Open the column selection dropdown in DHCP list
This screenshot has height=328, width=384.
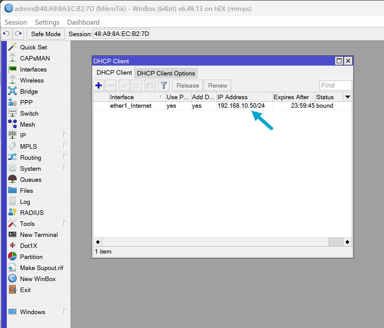point(348,97)
